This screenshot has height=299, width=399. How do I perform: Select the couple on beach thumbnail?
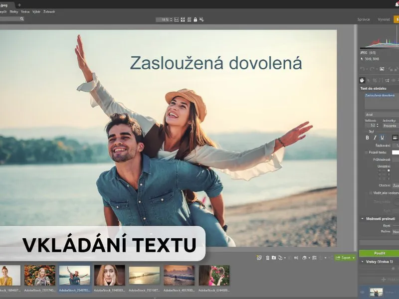(74, 276)
